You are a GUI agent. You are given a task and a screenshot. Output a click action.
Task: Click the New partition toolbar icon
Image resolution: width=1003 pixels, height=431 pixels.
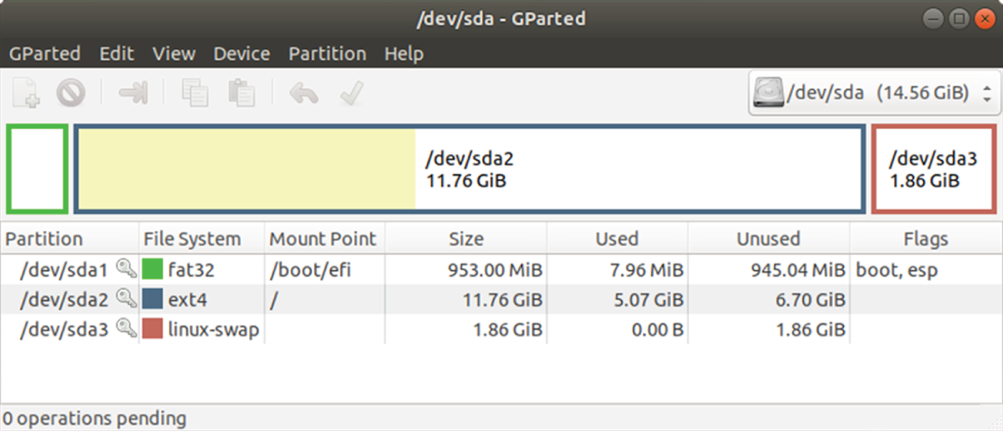pos(27,93)
